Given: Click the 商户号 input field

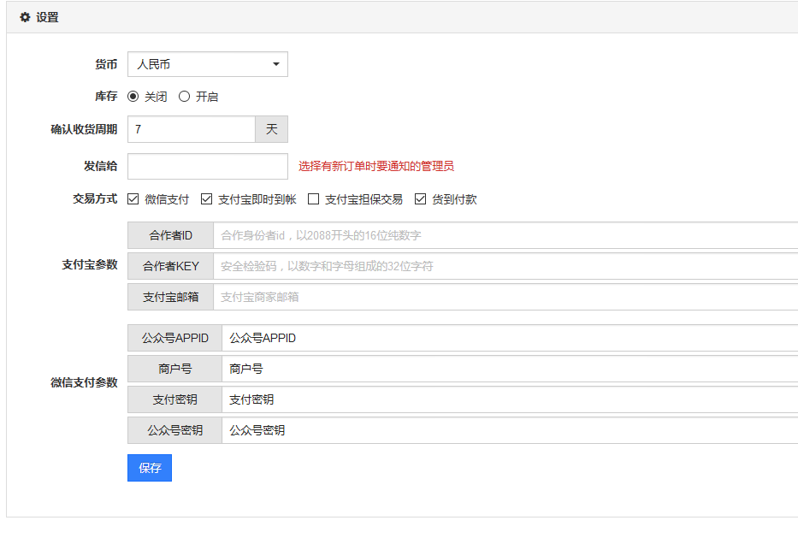Looking at the screenshot, I should [510, 369].
